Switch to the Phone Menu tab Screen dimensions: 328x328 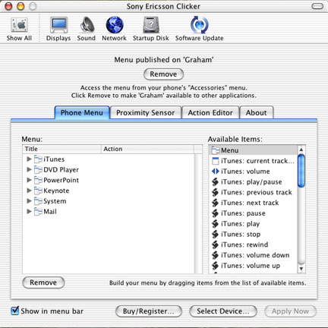[x=82, y=112]
